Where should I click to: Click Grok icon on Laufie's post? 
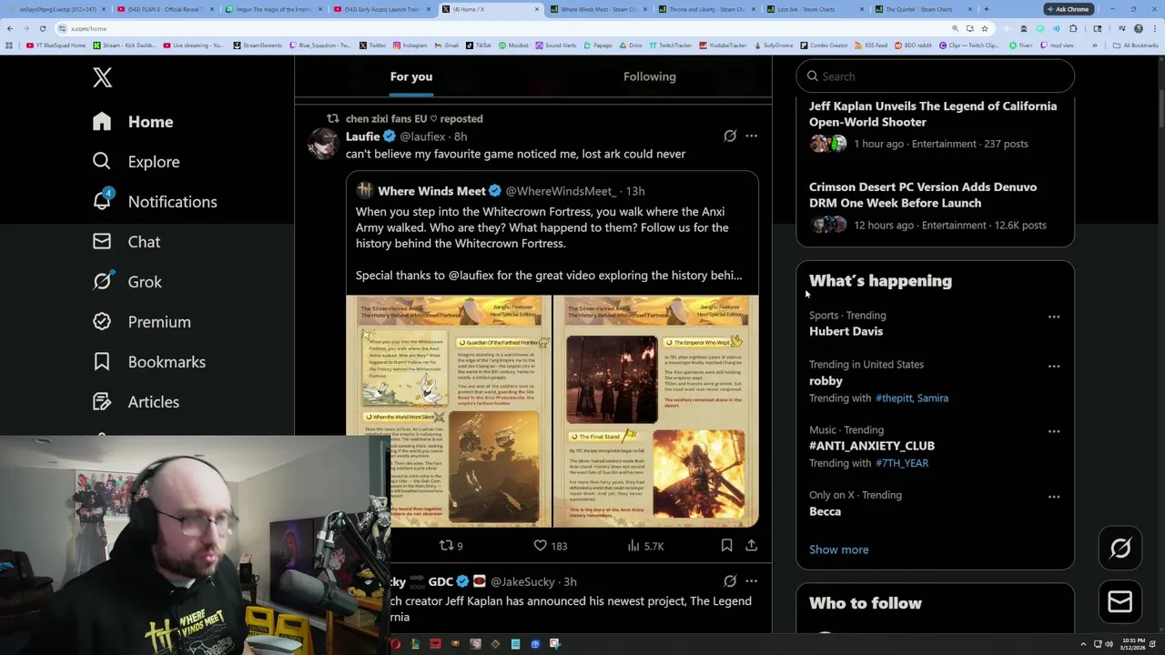pos(730,136)
